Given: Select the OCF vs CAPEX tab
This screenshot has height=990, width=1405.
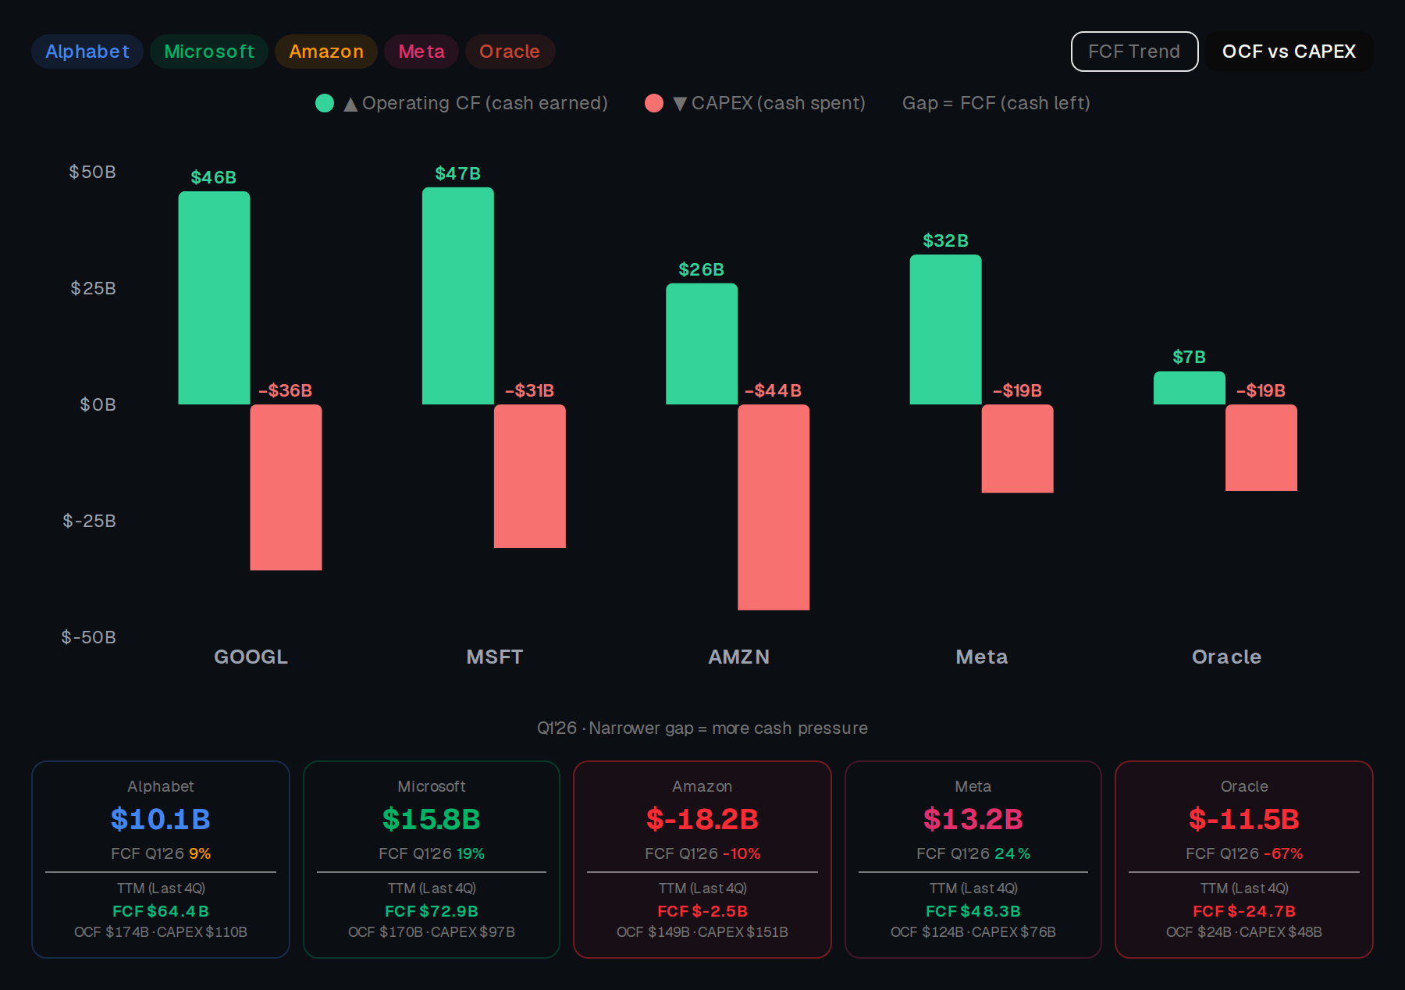Looking at the screenshot, I should (x=1289, y=52).
